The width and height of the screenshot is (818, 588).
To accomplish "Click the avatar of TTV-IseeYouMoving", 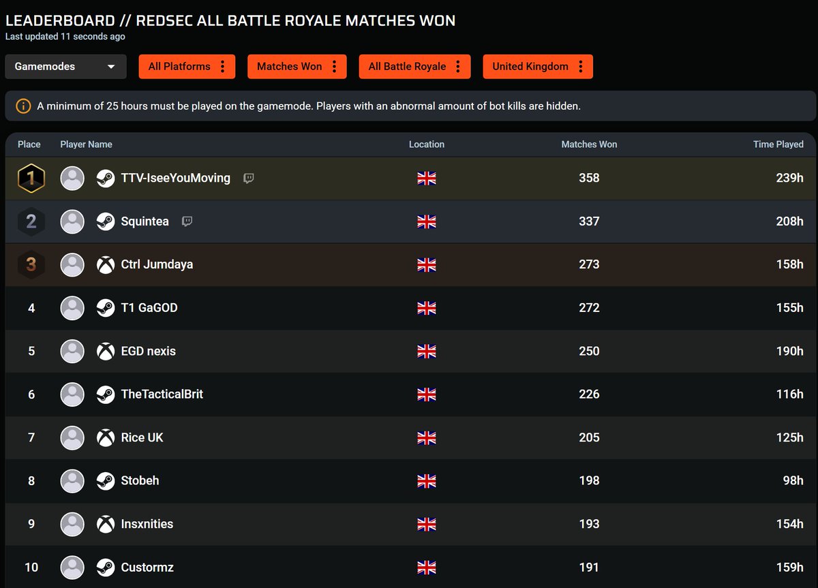I will (72, 179).
